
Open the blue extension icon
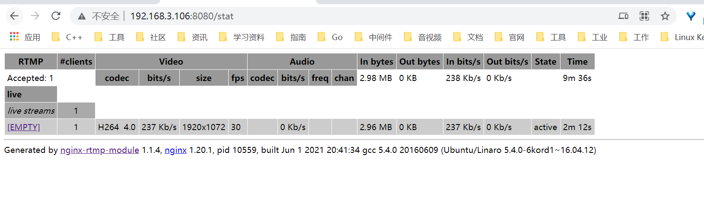[x=691, y=16]
